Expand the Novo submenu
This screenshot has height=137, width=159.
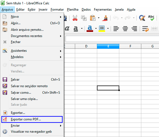pos(32,17)
